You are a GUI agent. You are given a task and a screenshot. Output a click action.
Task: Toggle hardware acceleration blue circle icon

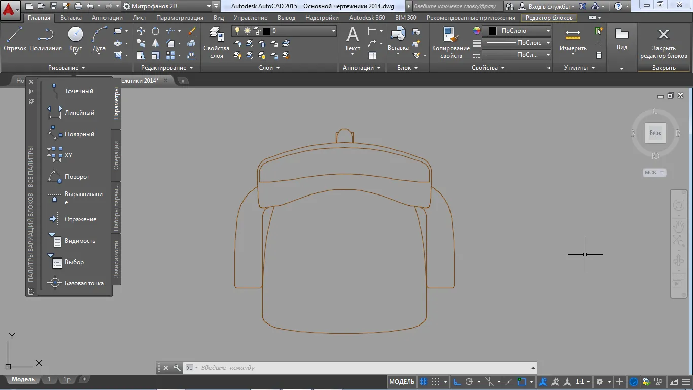click(634, 382)
